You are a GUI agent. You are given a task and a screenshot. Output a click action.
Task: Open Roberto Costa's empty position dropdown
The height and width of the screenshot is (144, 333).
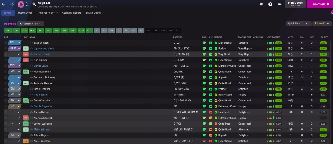pos(15,54)
